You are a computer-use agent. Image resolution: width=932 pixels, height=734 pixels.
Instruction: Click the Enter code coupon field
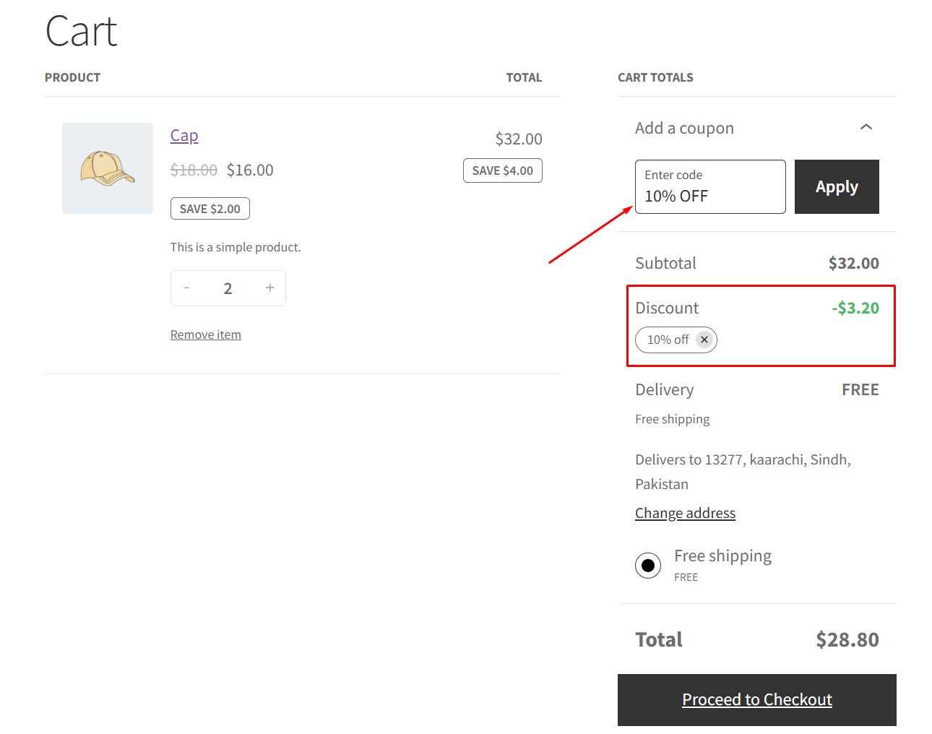pos(709,188)
